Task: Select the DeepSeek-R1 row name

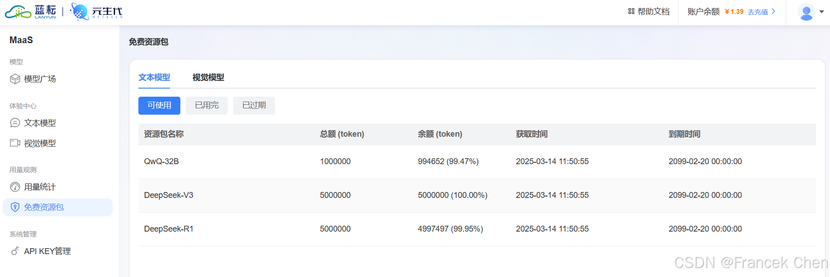Action: (169, 229)
